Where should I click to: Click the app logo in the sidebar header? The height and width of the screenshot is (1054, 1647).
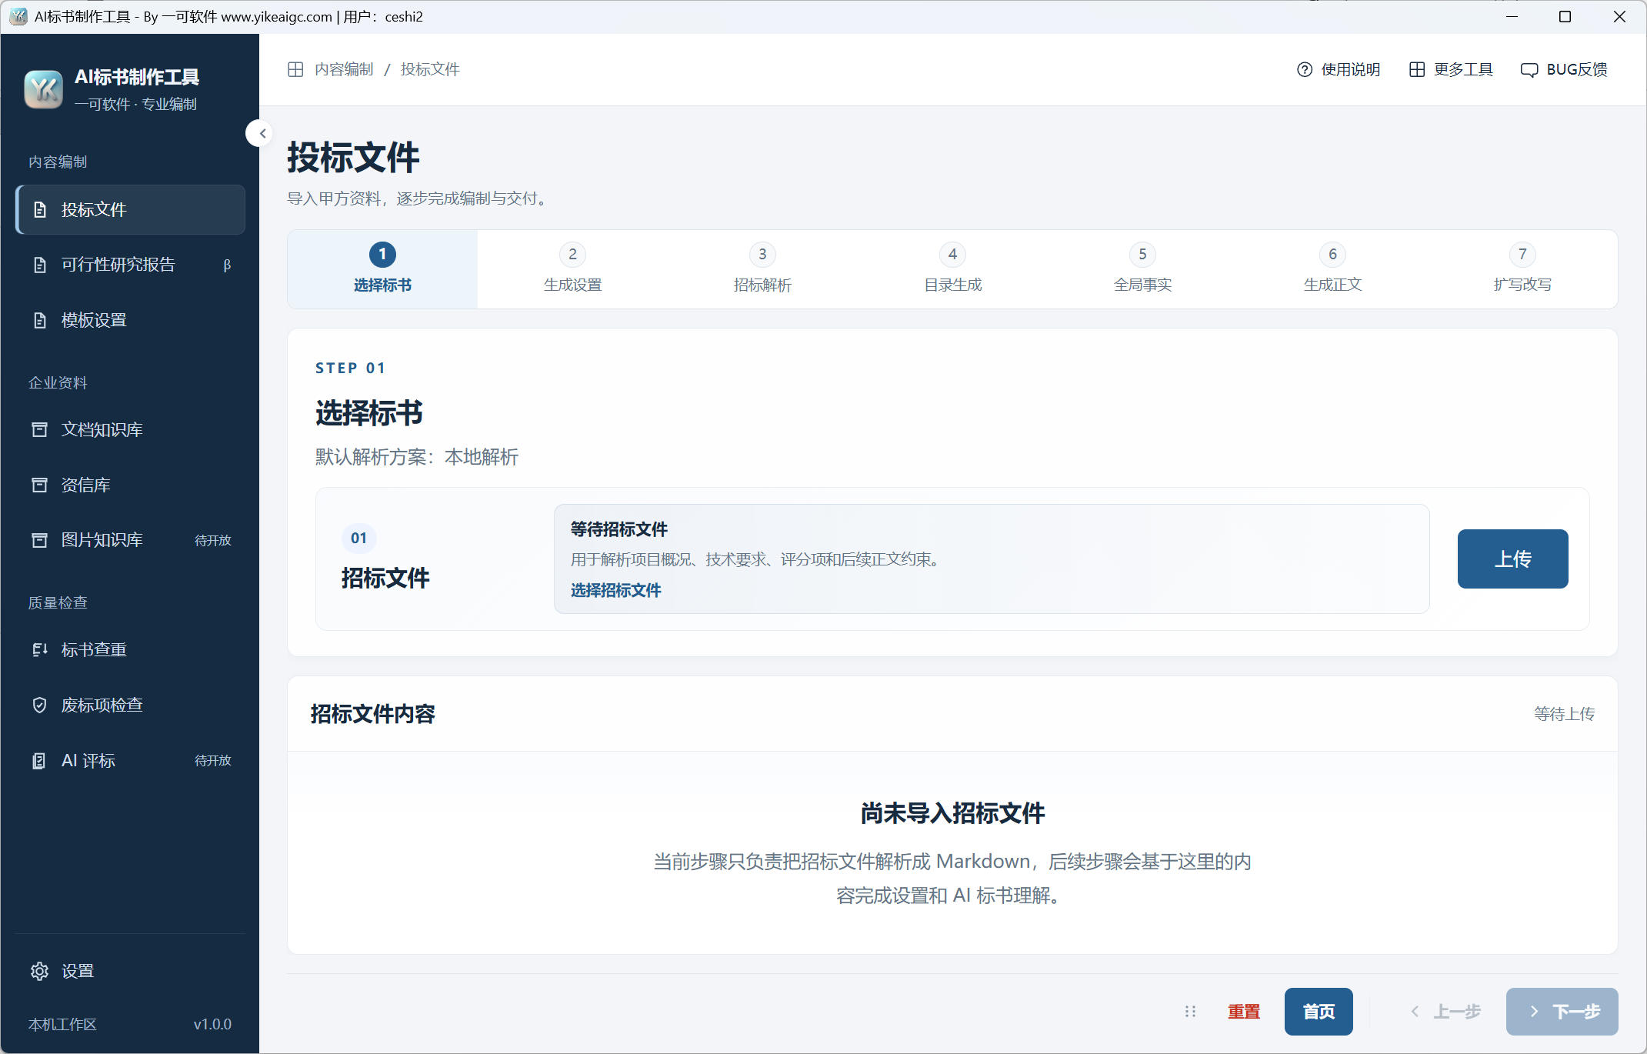click(44, 89)
